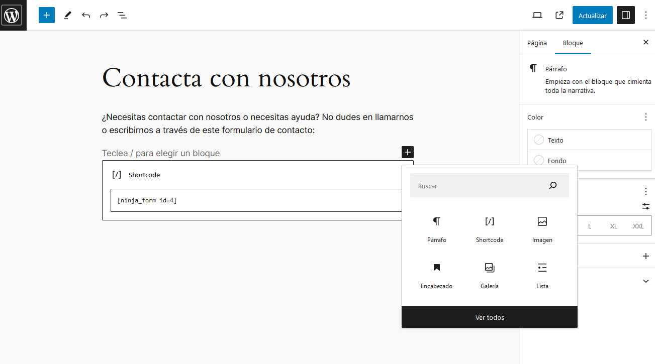Screen dimensions: 655x364
Task: Select the Tools pencil icon
Action: point(67,15)
